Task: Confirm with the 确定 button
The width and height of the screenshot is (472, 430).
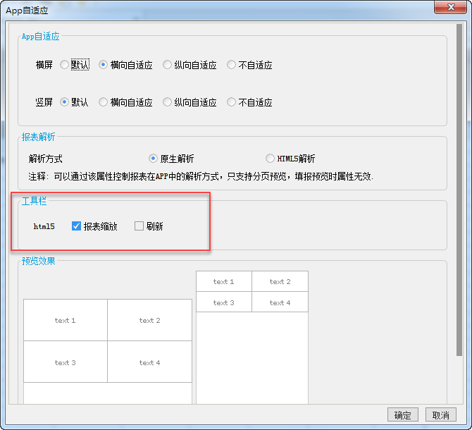Action: click(x=402, y=415)
